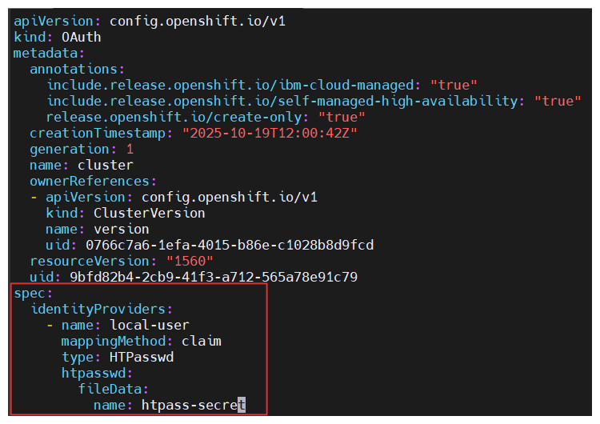Click the creationTimestamp value "2025-10-19T12:00:42Z"

[269, 133]
